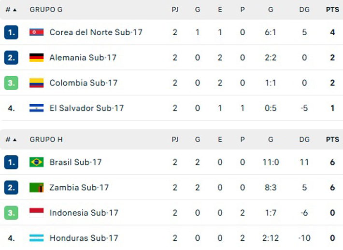Open Corea del Norte Sub-17 team page
Viewport: 343px width, 250px height.
[96, 32]
